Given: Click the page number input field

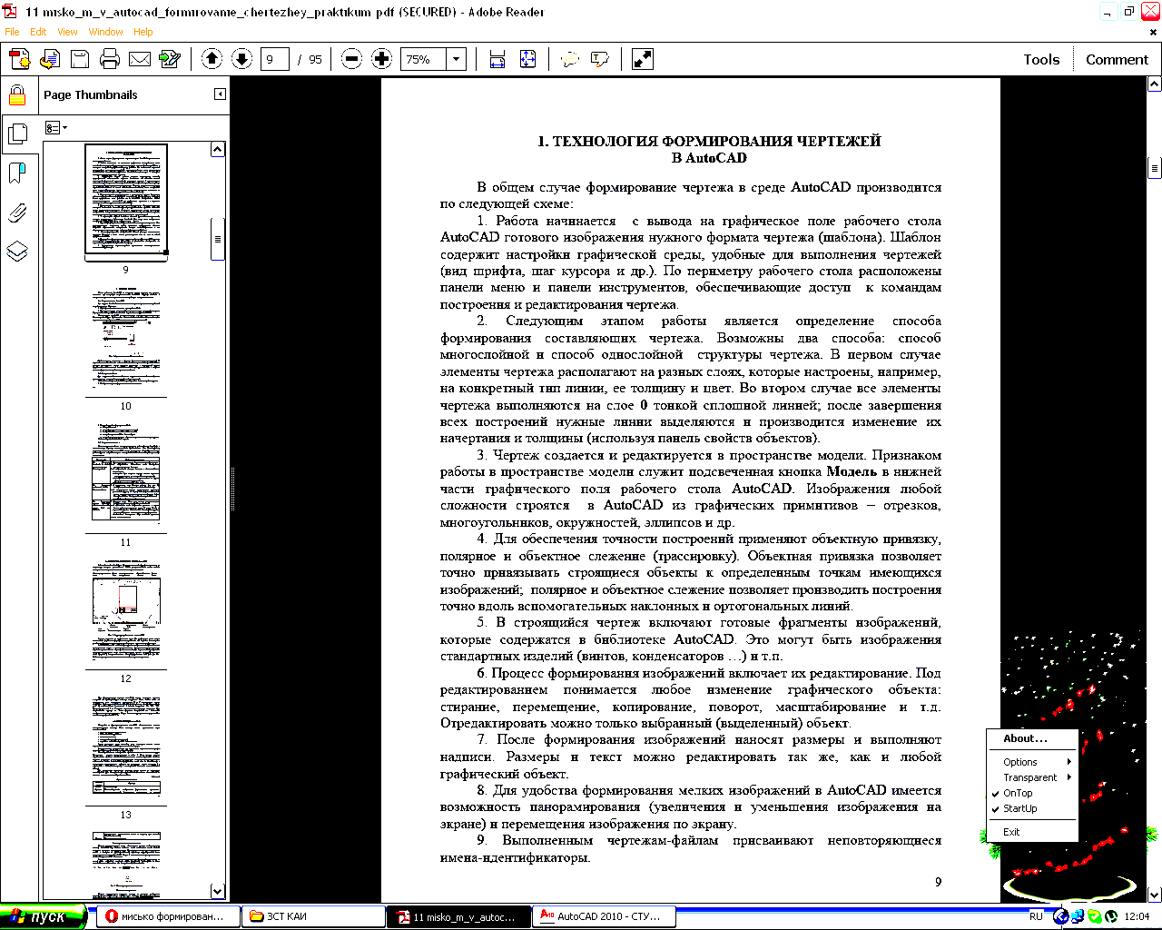Looking at the screenshot, I should coord(275,59).
